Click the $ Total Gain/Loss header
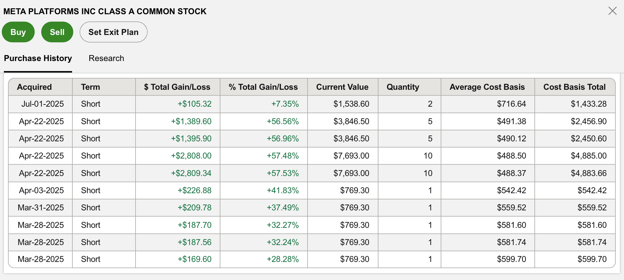The width and height of the screenshot is (624, 280). click(x=177, y=87)
